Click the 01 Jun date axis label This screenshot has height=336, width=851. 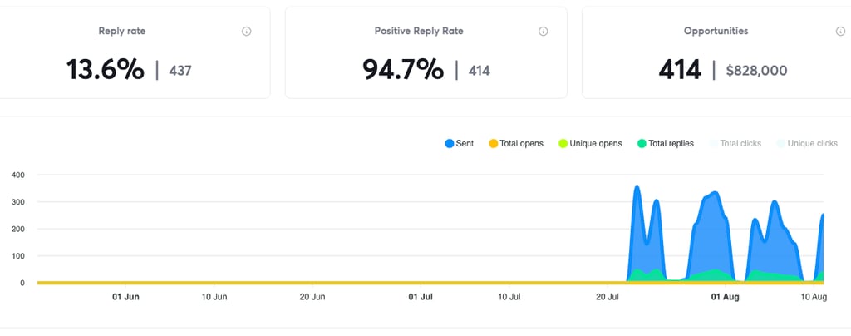pos(125,296)
